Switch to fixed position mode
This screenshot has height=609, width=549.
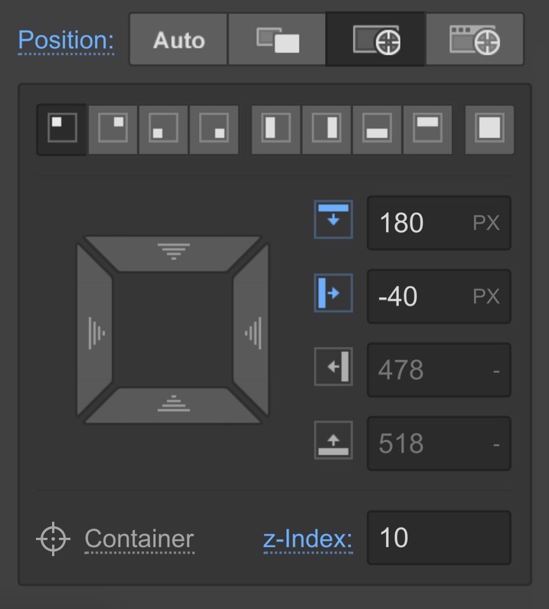[x=475, y=40]
